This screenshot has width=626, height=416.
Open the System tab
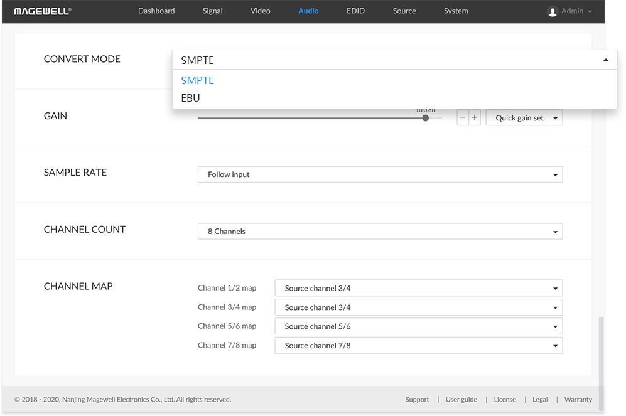456,11
